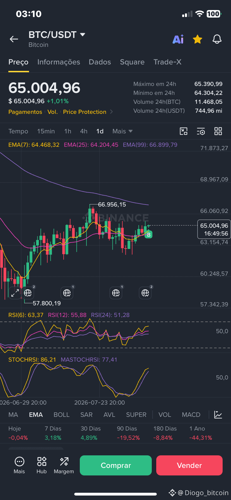Image resolution: width=231 pixels, height=500 pixels.
Task: Tap the 90 Dias performance -19,52%
Action: (x=128, y=438)
